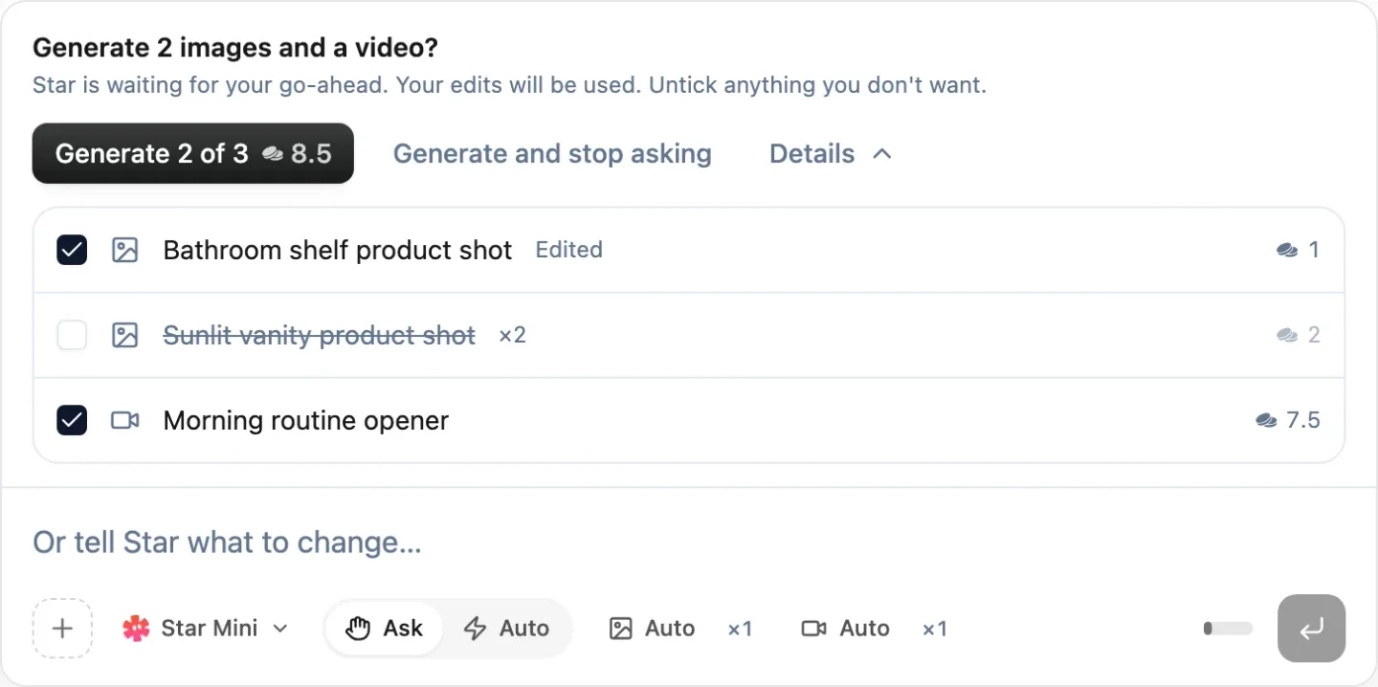1378x687 pixels.
Task: Focus the 'Or tell Star what to change' field
Action: coord(689,543)
